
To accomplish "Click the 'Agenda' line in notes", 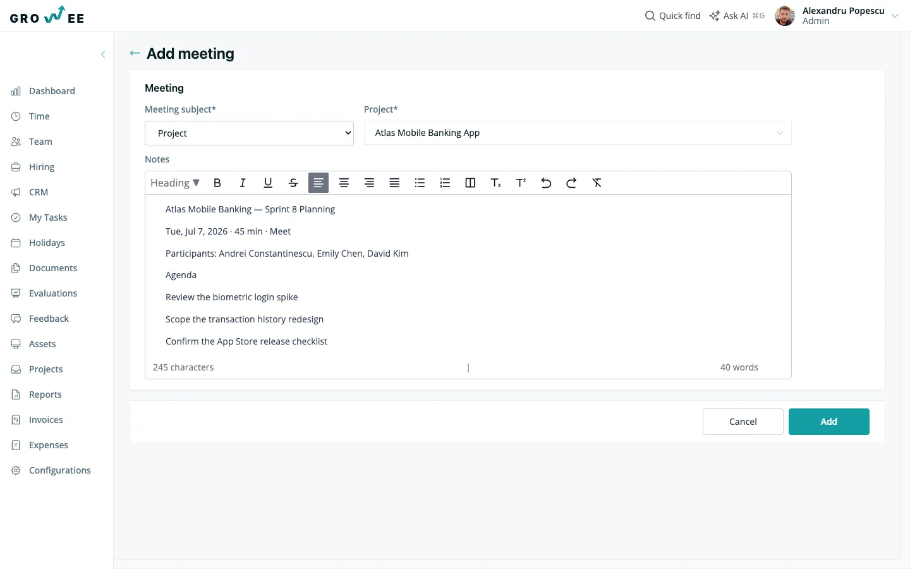I will 181,275.
